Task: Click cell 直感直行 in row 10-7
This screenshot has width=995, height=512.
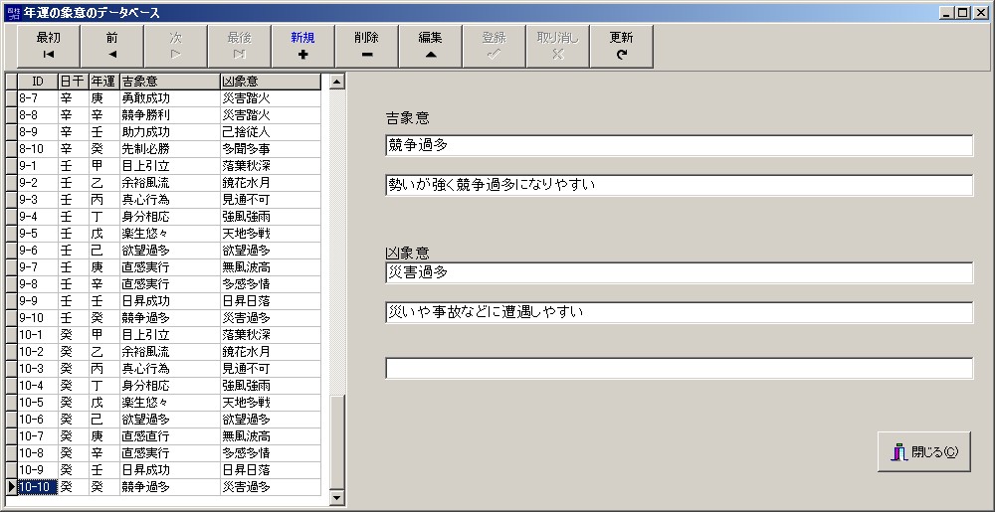Action: [x=170, y=436]
